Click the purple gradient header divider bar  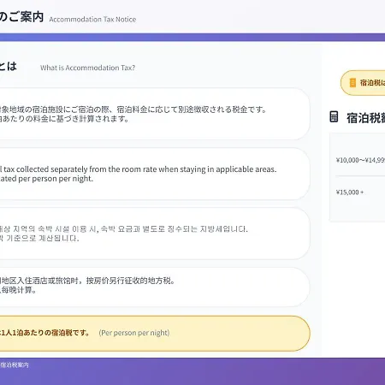192,38
